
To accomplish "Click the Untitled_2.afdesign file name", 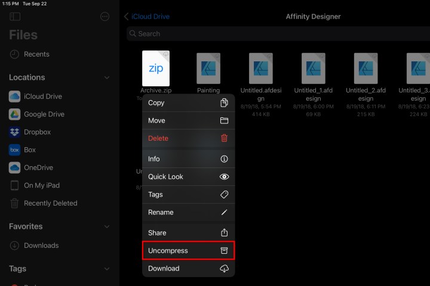I will 366,94.
